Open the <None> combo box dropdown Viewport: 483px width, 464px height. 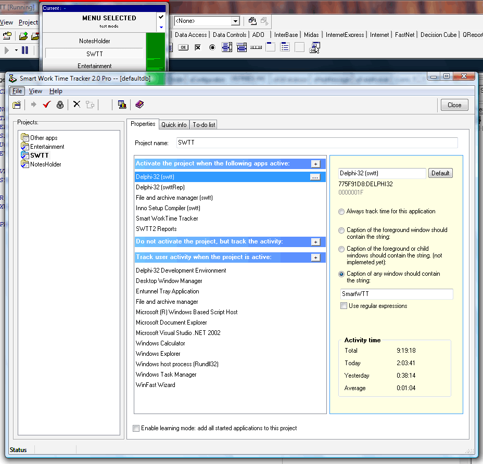pos(235,21)
